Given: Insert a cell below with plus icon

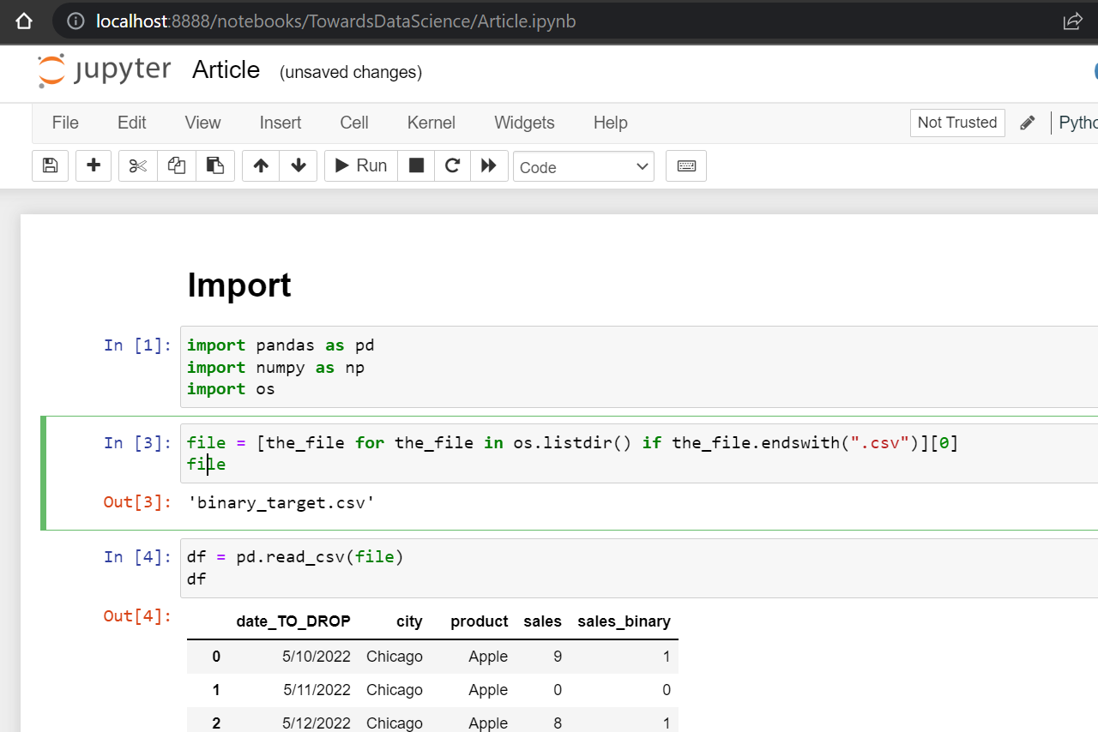Looking at the screenshot, I should (x=94, y=166).
